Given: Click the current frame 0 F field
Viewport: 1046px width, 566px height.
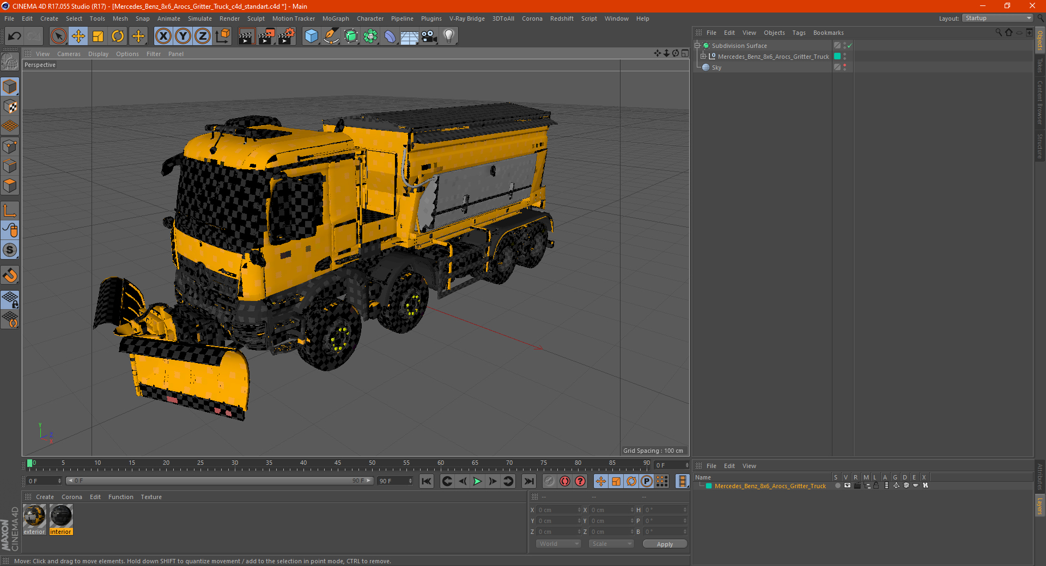Looking at the screenshot, I should [x=44, y=481].
